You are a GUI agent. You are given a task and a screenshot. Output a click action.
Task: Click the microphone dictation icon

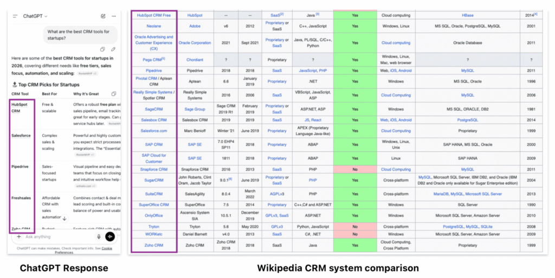[x=99, y=237]
